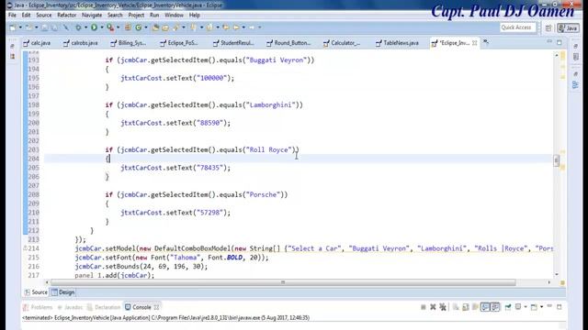Click the Remove Launch X icon in Console
This screenshot has width=588, height=330.
[x=433, y=307]
